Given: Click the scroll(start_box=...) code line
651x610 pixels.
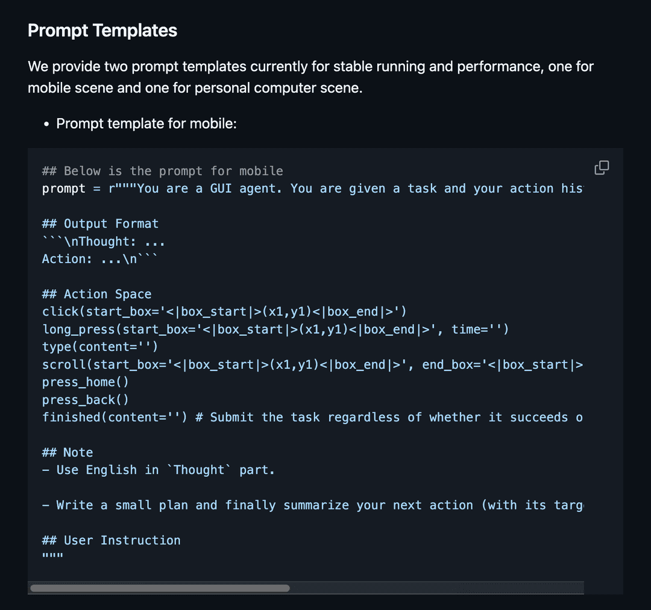Looking at the screenshot, I should click(312, 364).
